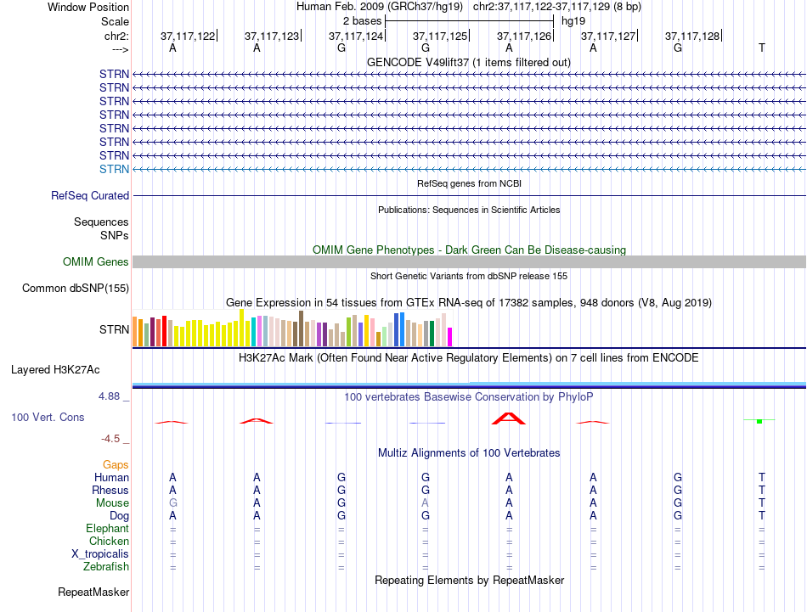Click the GENCODE V49lift37 track title

[x=468, y=62]
